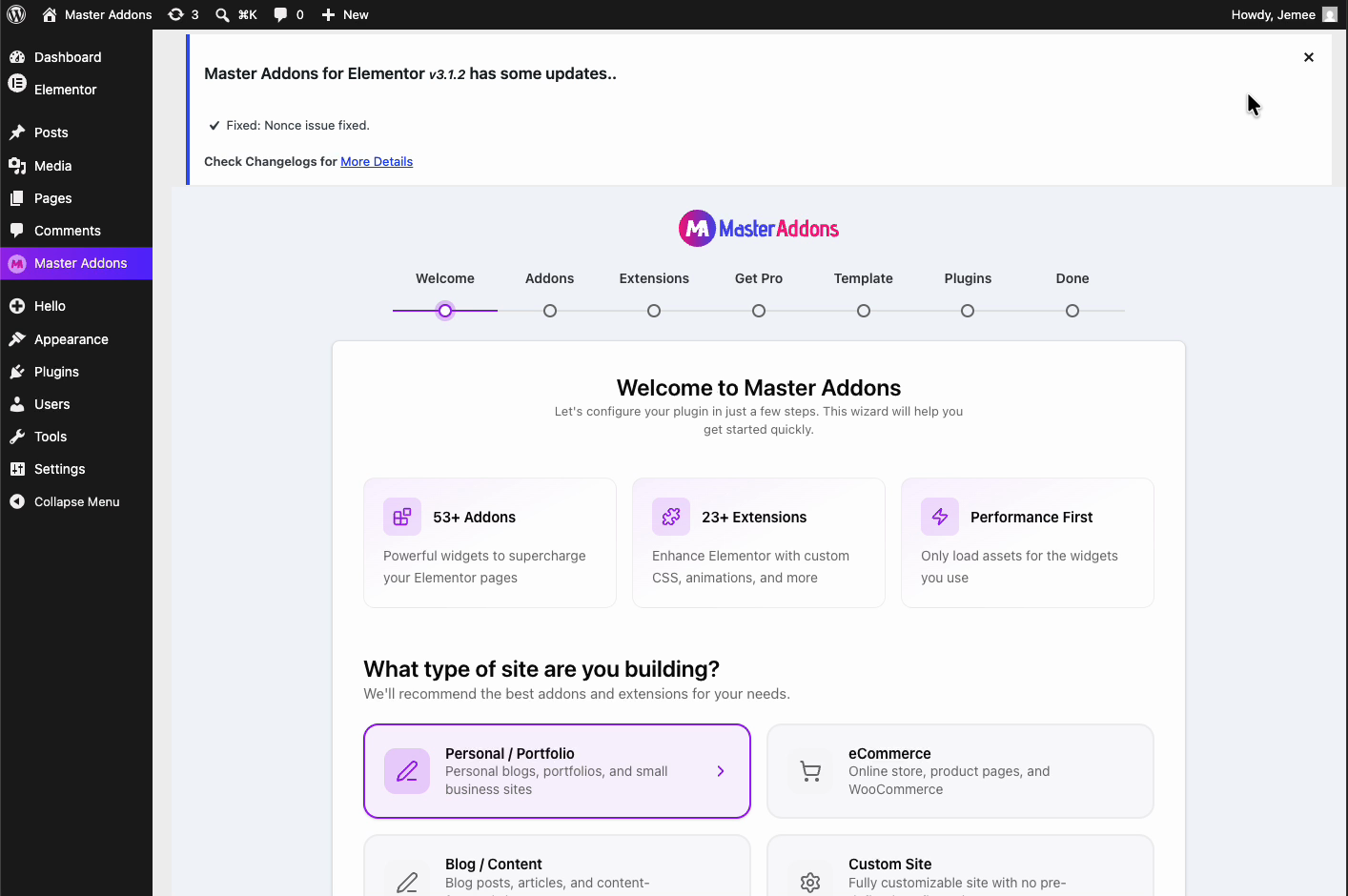
Task: Click the Pages sidebar icon
Action: point(17,198)
